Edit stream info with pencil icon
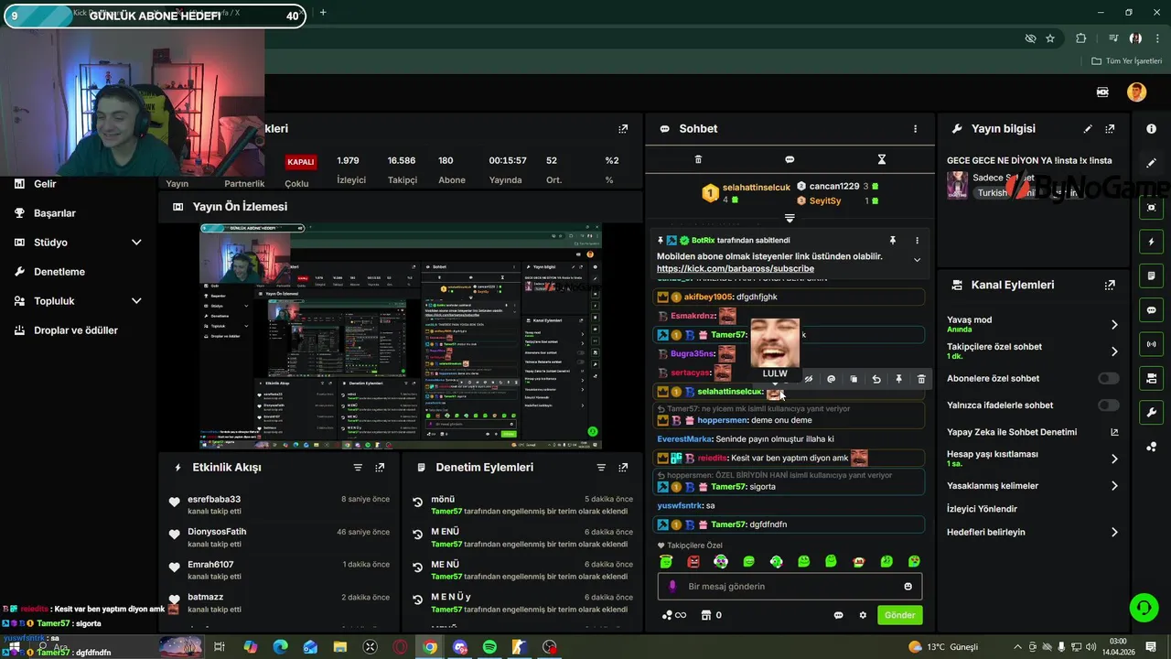Image resolution: width=1171 pixels, height=659 pixels. 1088,129
